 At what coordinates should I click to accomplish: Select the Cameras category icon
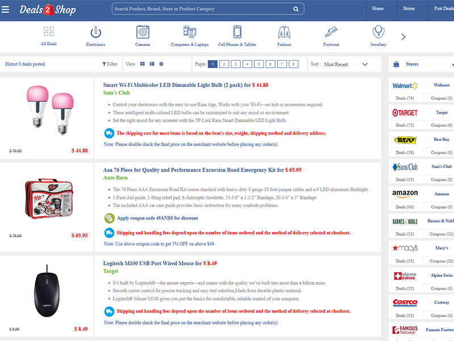(143, 32)
